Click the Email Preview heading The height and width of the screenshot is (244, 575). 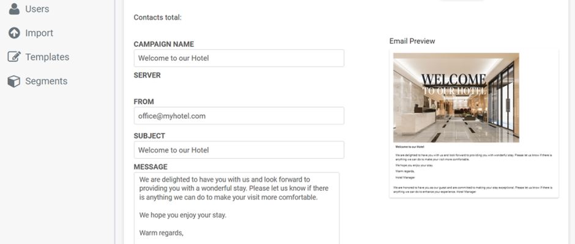pyautogui.click(x=412, y=41)
